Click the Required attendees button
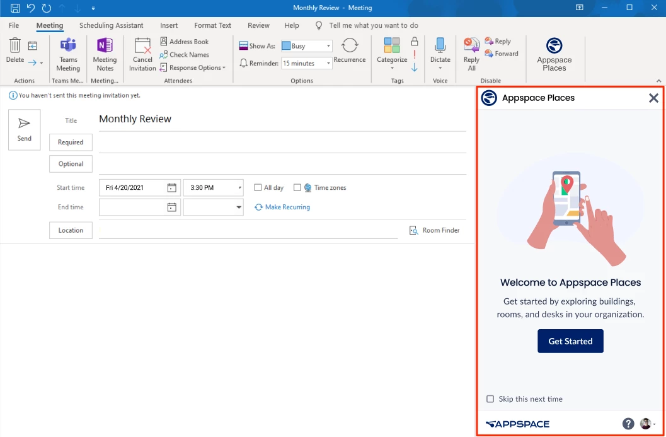This screenshot has height=437, width=666. 71,143
